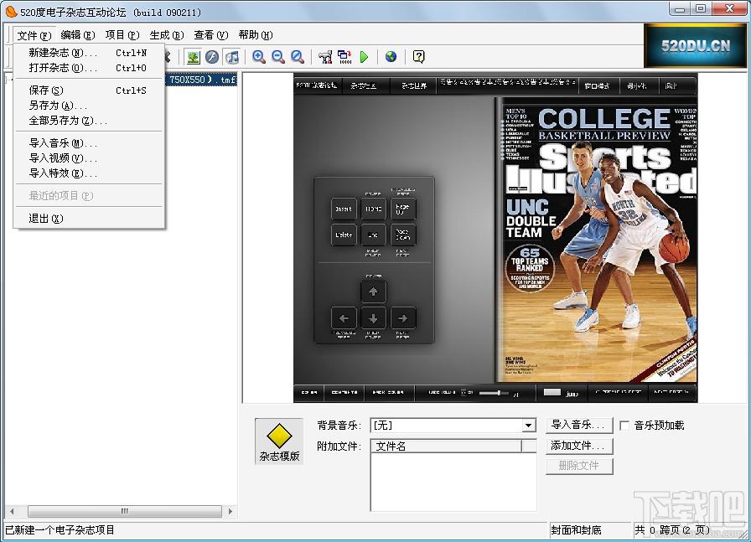The width and height of the screenshot is (751, 542).
Task: Click the 封面和封底 status bar text
Action: (x=576, y=530)
